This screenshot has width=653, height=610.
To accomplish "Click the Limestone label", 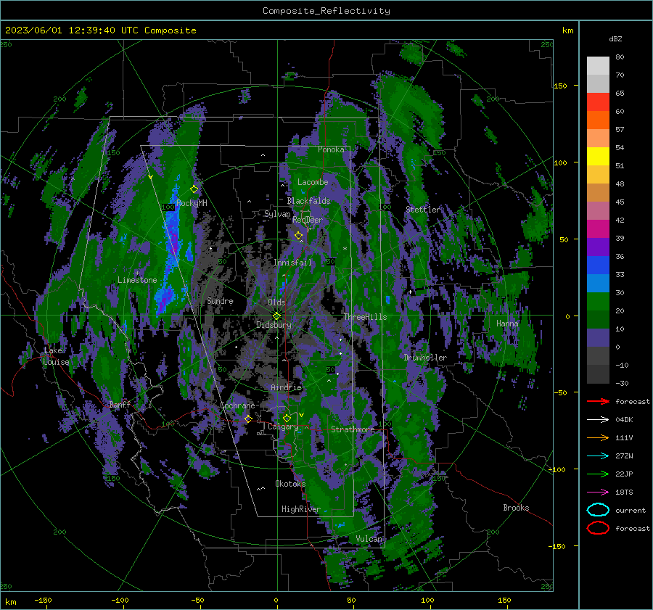I will [137, 280].
